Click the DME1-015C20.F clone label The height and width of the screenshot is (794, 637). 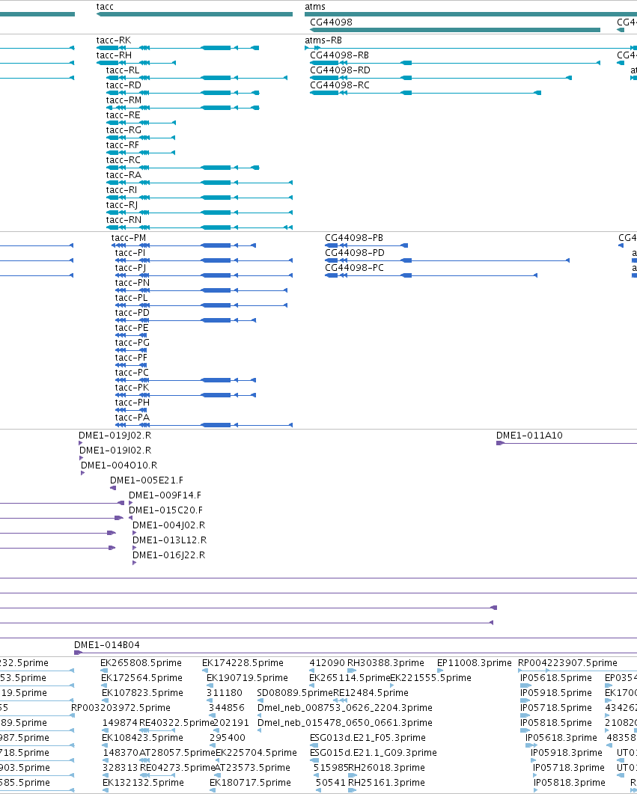(x=165, y=510)
